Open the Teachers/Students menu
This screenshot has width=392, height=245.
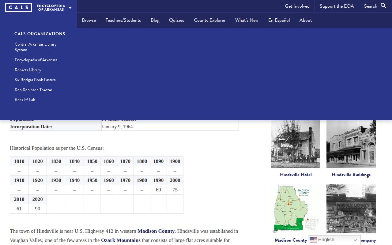(123, 20)
